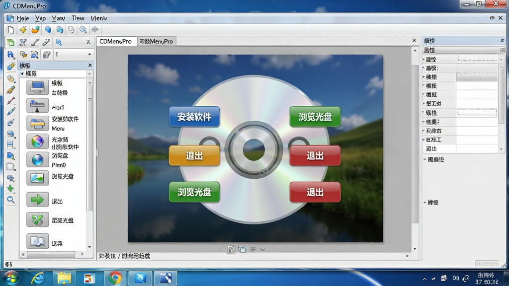Screen dimensions: 509x286
Task: Choose the green X template icon
Action: [x=38, y=220]
